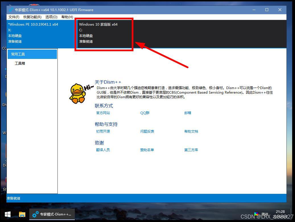Select the 常用工具 sidebar category
This screenshot has width=295, height=222.
pos(32,54)
